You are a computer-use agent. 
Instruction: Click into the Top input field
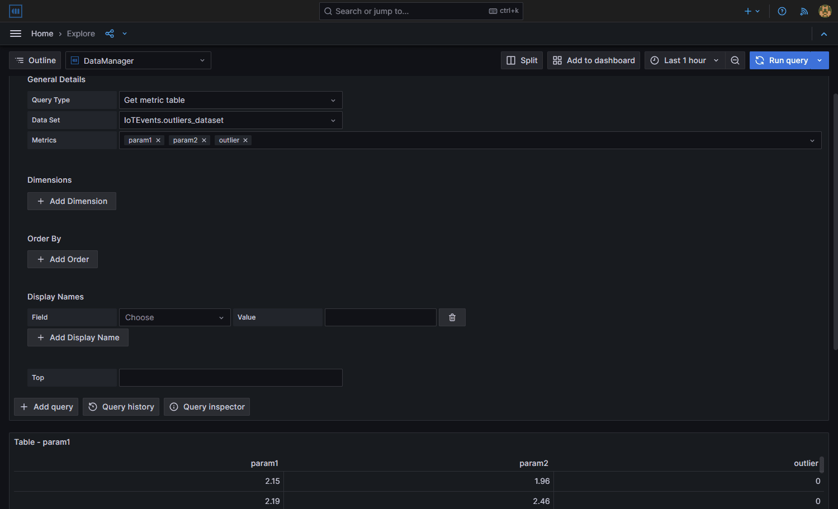coord(230,378)
